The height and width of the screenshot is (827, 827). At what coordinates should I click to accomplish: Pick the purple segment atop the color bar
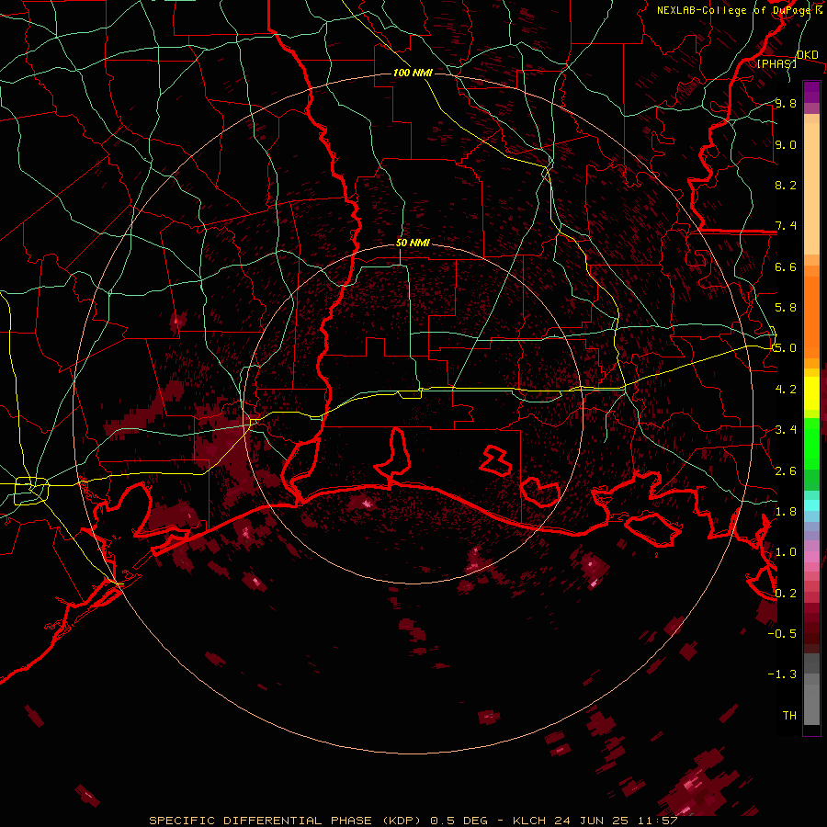tap(811, 92)
